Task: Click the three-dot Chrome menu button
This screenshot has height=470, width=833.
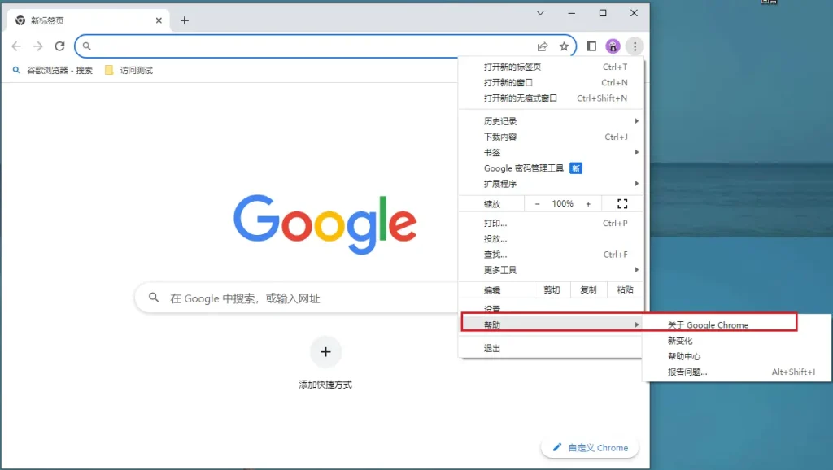Action: click(635, 46)
